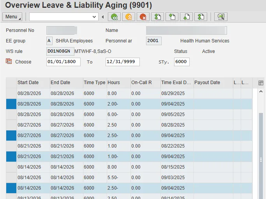Go to the next page

[186, 17]
